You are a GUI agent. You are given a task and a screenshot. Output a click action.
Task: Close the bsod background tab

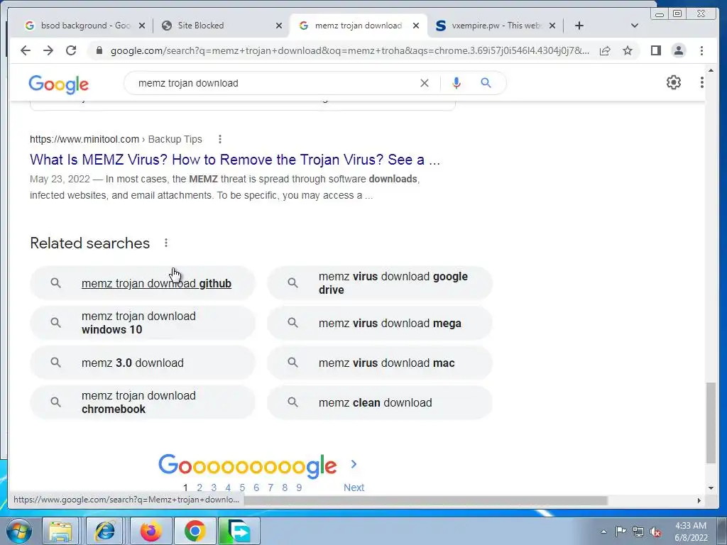[x=142, y=26]
